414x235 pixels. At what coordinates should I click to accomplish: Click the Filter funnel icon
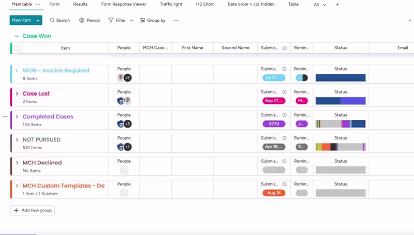tap(111, 20)
